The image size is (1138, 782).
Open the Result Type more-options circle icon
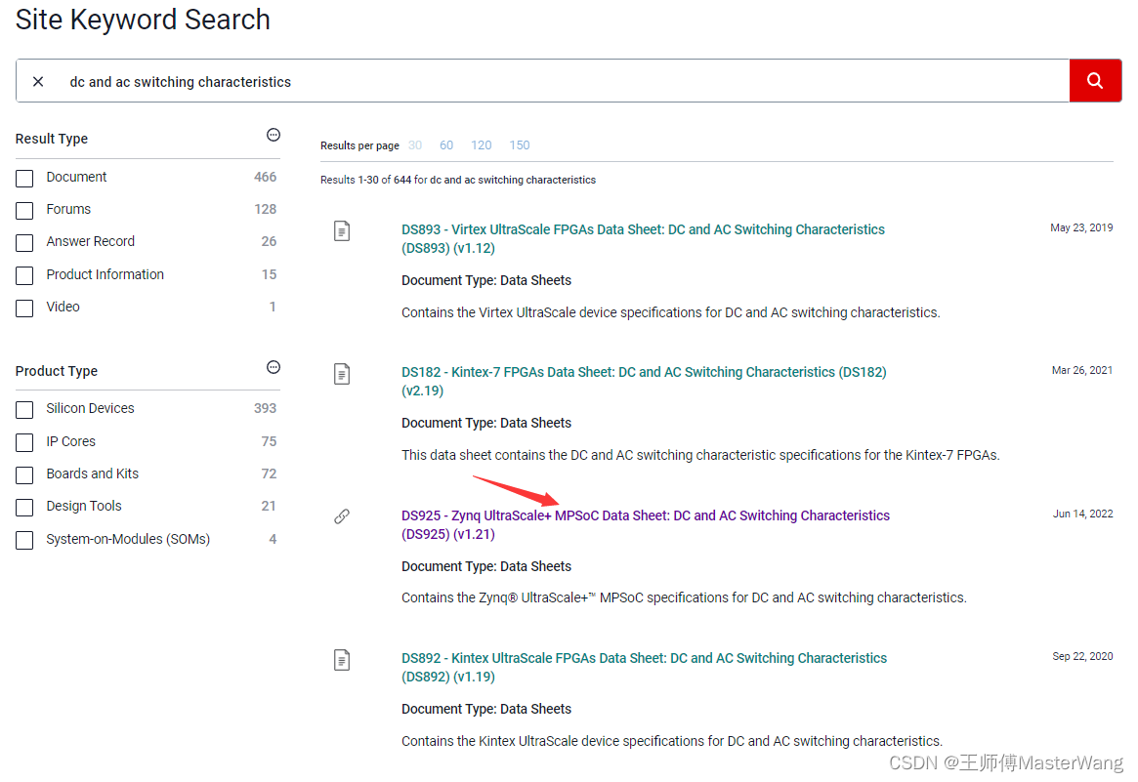point(273,135)
